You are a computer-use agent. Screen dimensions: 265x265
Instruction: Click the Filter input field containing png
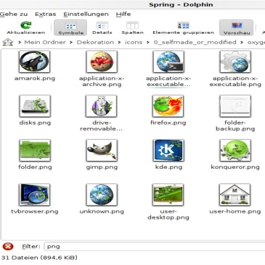[154, 246]
